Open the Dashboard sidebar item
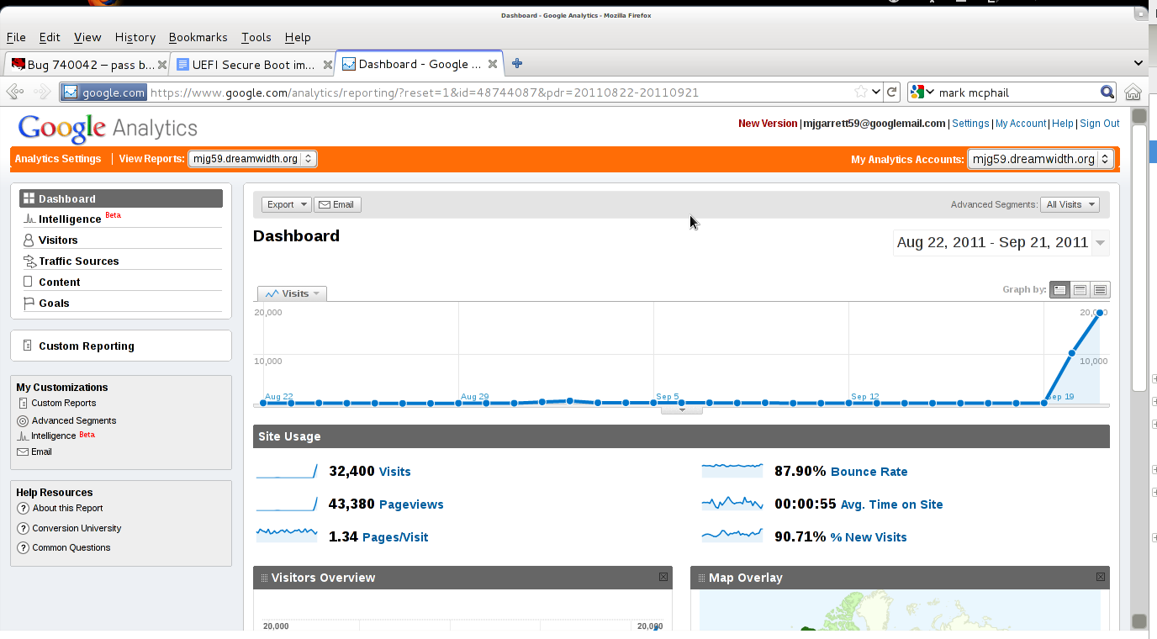Image resolution: width=1157 pixels, height=639 pixels. pos(121,198)
